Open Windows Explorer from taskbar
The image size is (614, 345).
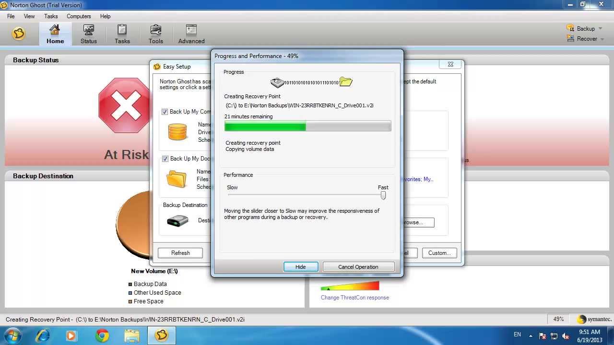(x=131, y=335)
